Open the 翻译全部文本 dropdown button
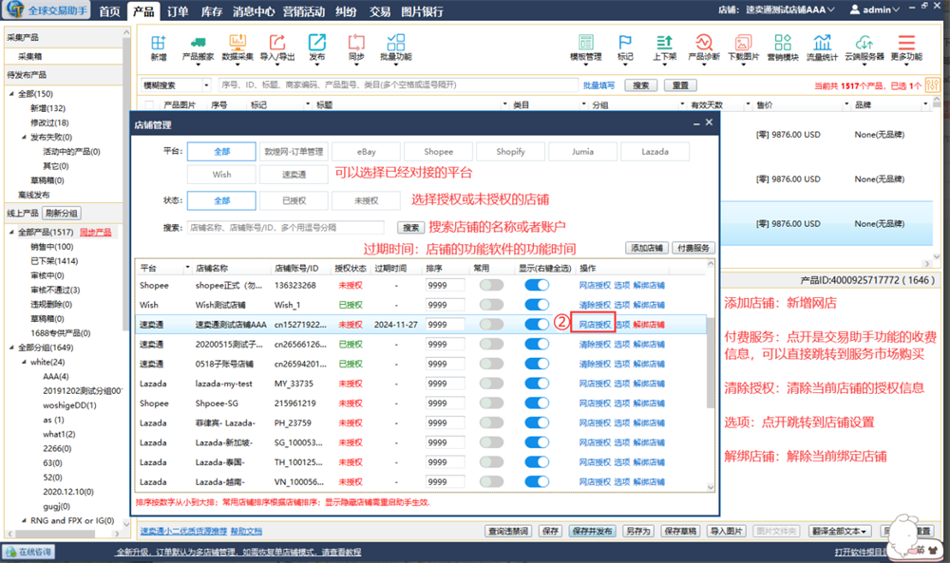The height and width of the screenshot is (563, 950). tap(839, 531)
